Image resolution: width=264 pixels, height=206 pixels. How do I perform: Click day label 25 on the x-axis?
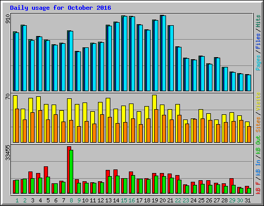pos(201,200)
